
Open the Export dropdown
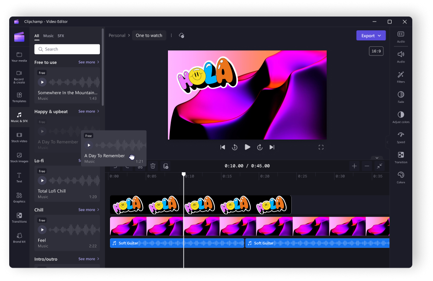tap(371, 35)
